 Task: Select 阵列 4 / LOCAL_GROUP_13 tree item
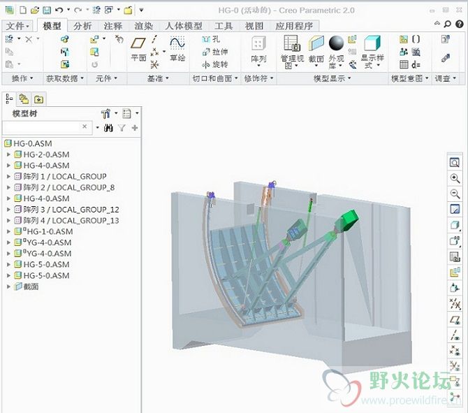(67, 221)
